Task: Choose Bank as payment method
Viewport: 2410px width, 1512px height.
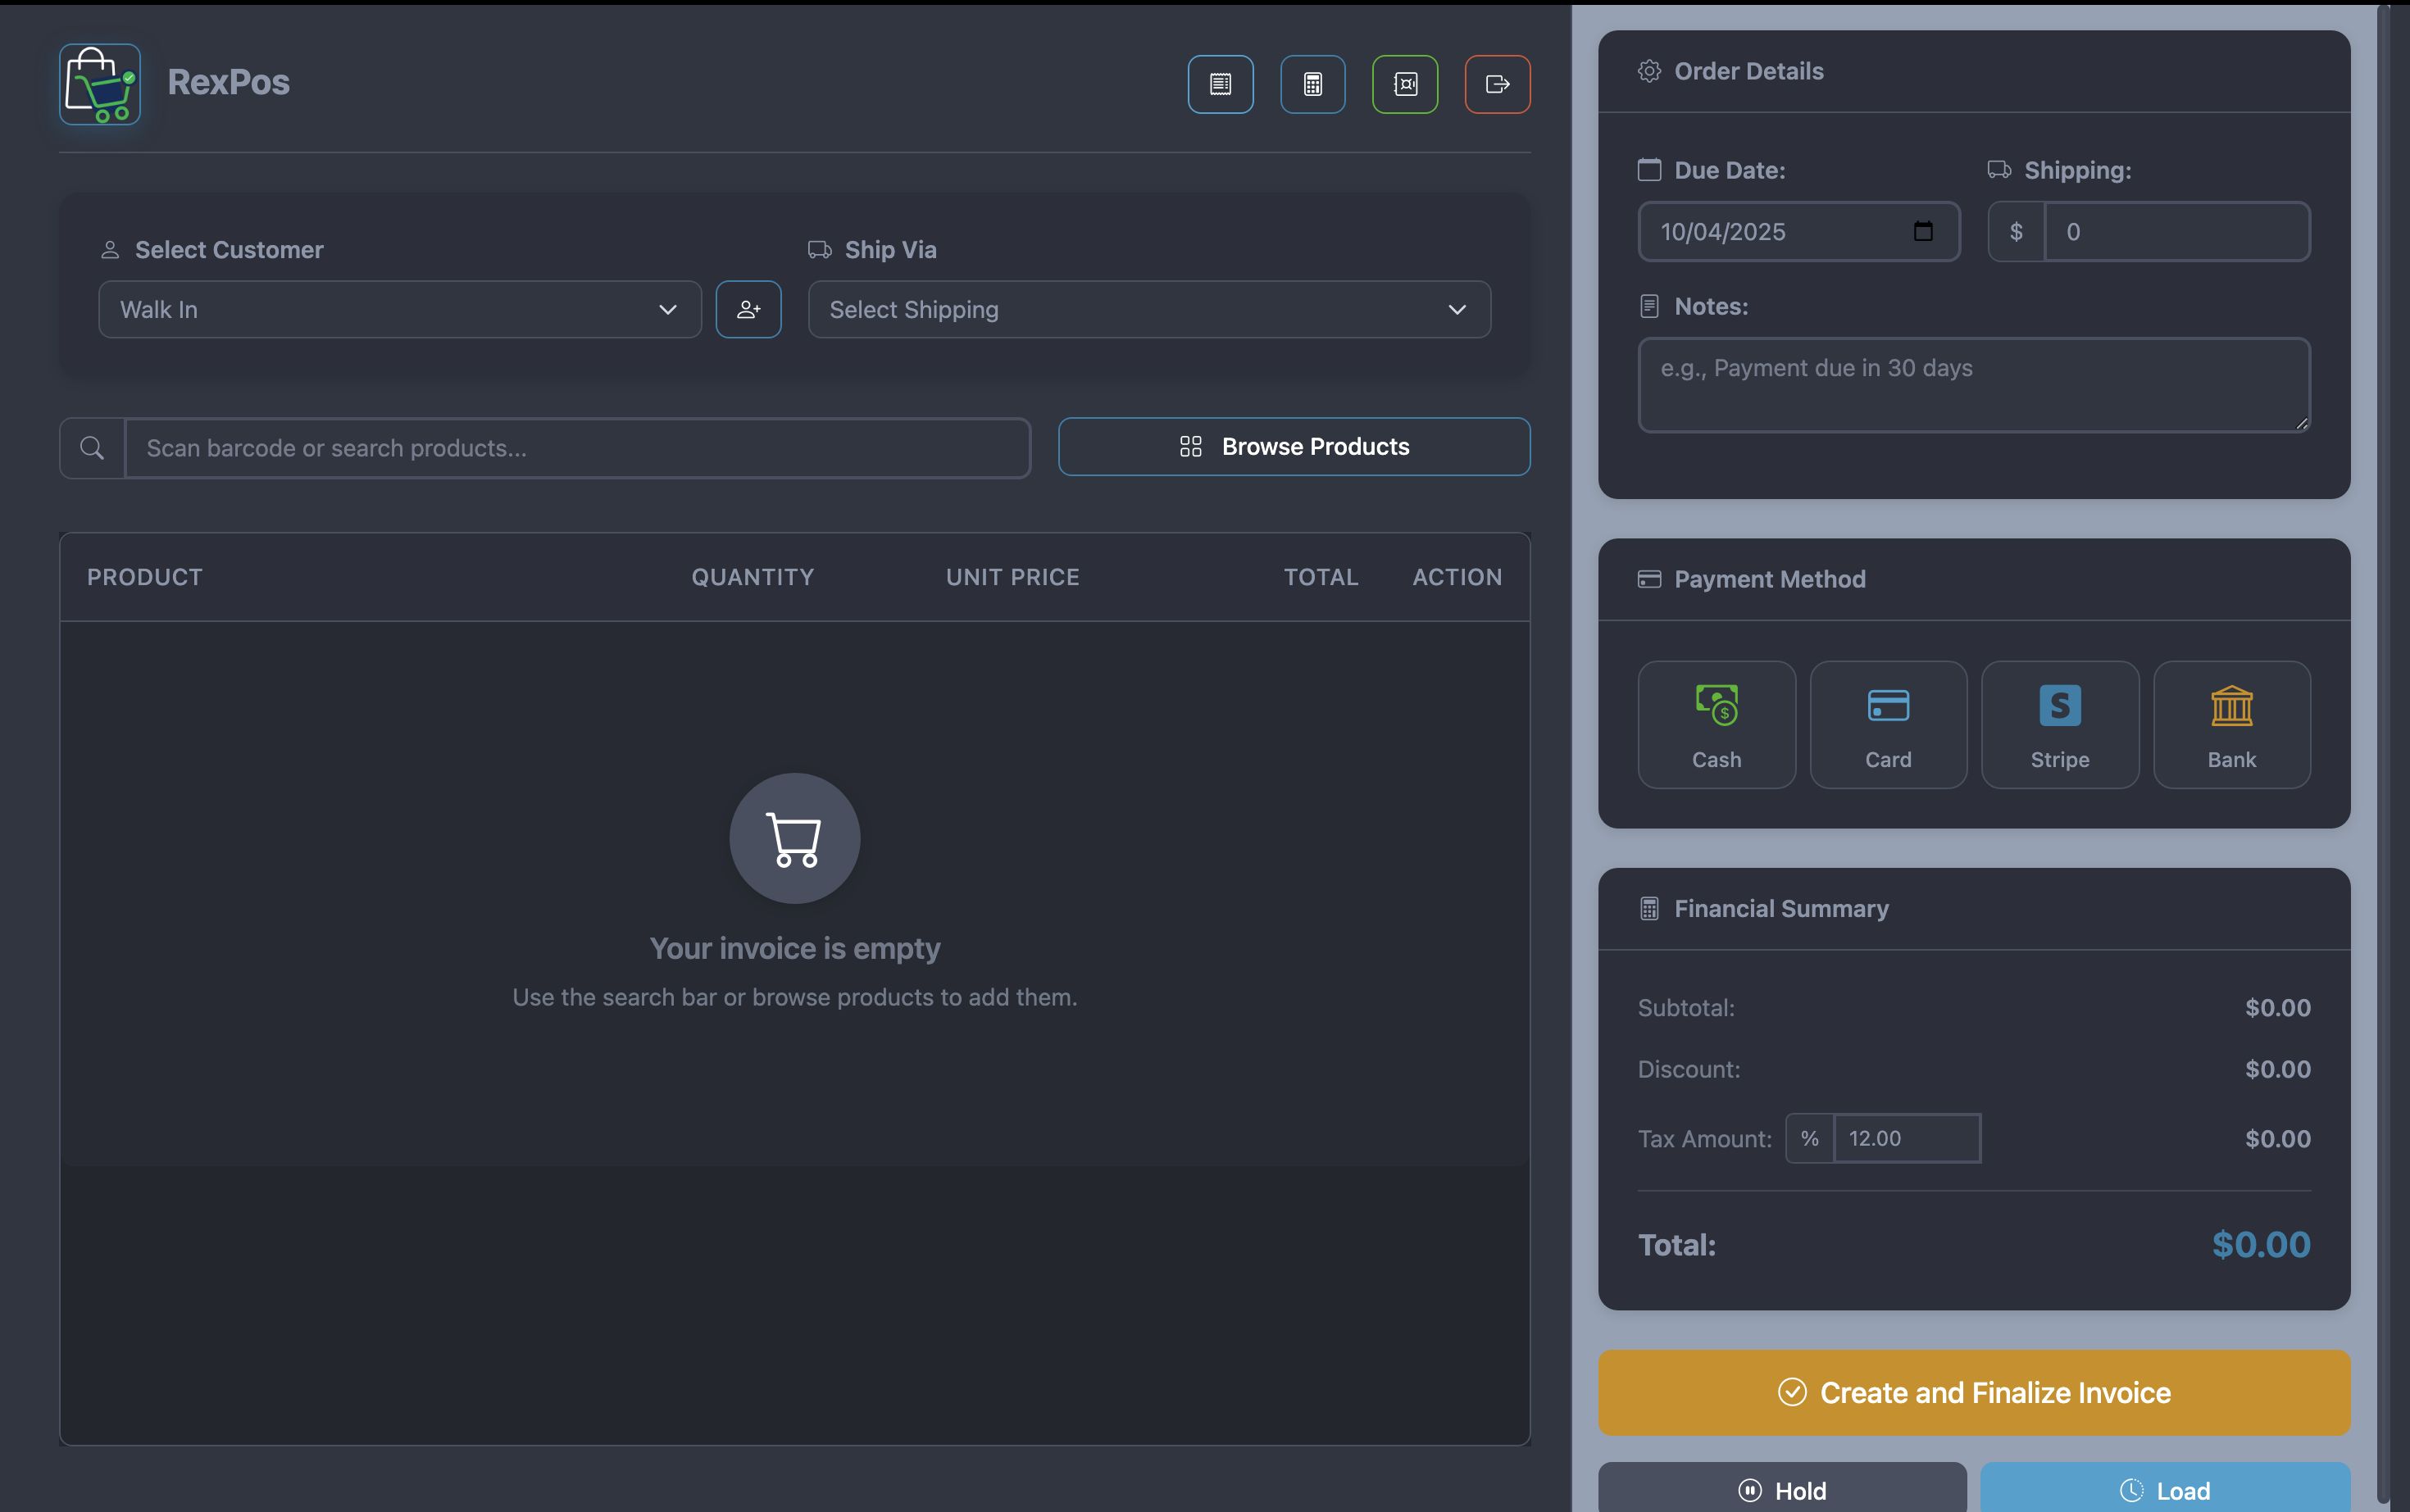Action: (2231, 725)
